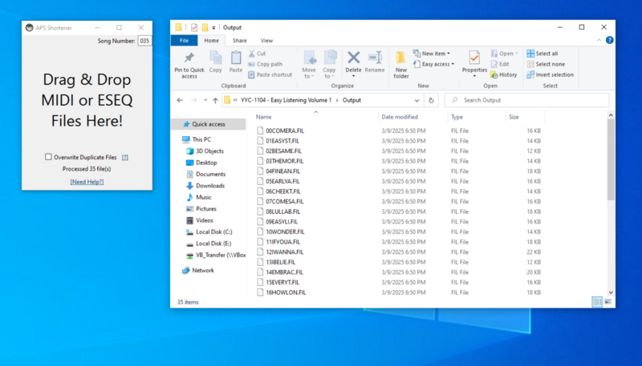Create a New folder from ribbon

tap(401, 65)
